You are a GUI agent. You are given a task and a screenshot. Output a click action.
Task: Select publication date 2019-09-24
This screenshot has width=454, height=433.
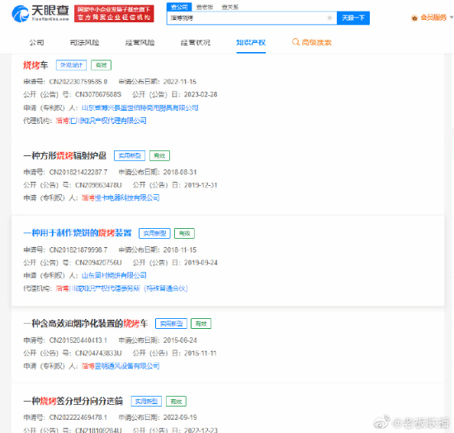pyautogui.click(x=201, y=263)
